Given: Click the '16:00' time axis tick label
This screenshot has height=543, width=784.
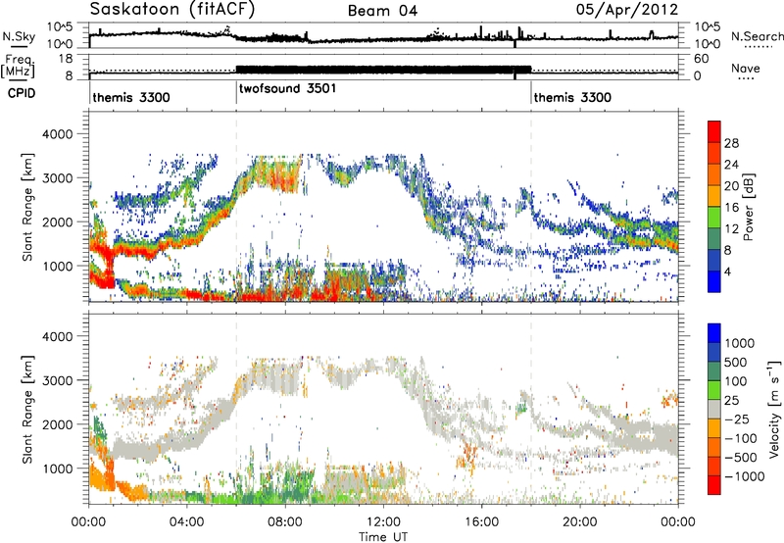Looking at the screenshot, I should [x=481, y=522].
